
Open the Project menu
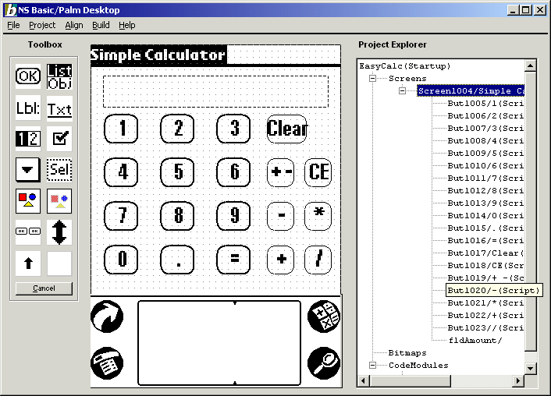click(x=42, y=25)
